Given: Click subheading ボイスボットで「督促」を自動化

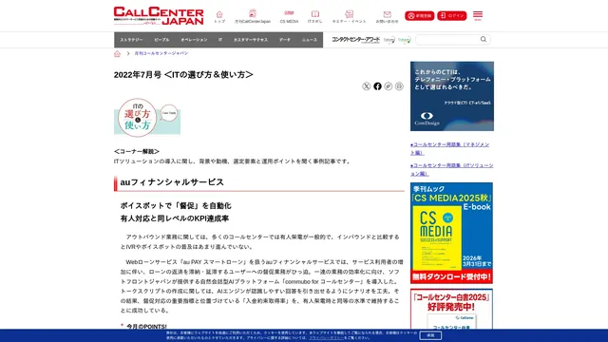Looking at the screenshot, I should (176, 205).
